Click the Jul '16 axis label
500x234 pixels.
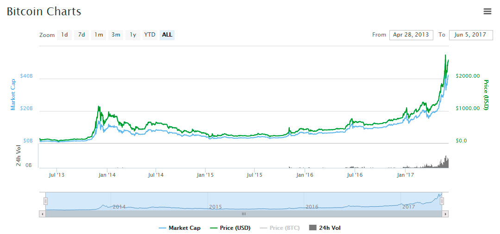[x=355, y=174]
